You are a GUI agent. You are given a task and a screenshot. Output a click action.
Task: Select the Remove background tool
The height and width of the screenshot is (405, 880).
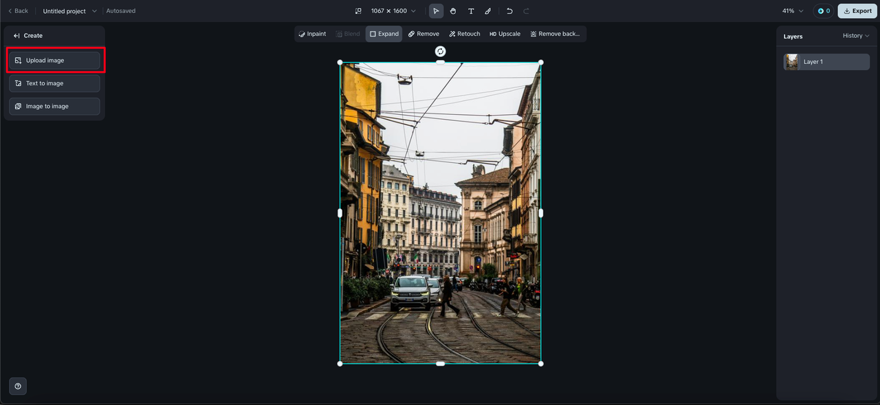tap(555, 34)
